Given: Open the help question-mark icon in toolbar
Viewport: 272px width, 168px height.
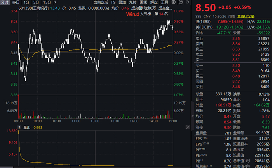Looking at the screenshot, I should (x=181, y=2).
